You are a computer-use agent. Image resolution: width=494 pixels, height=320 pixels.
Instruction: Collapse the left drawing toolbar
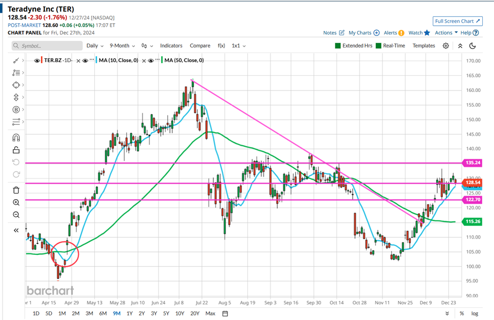[x=16, y=230]
